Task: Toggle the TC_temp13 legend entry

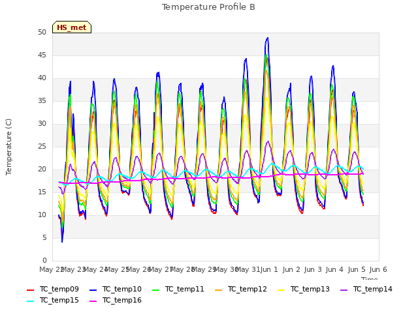Action: 303,290
